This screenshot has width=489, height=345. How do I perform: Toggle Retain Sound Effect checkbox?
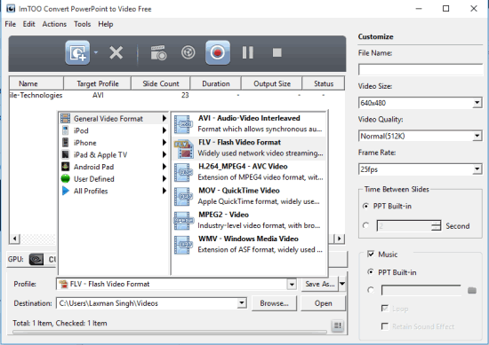(385, 326)
